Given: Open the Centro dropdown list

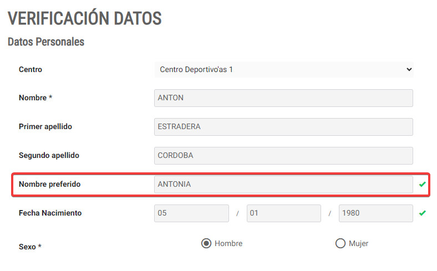Looking at the screenshot, I should [284, 70].
